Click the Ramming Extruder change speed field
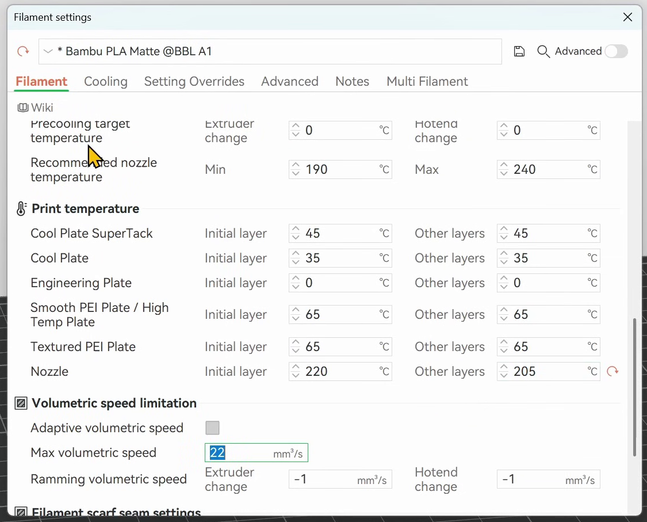The image size is (647, 522). pyautogui.click(x=340, y=479)
